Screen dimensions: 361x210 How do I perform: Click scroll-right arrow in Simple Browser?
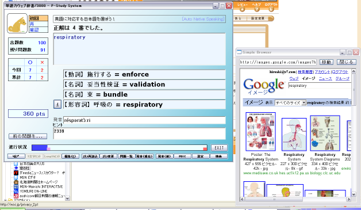pos(348,199)
